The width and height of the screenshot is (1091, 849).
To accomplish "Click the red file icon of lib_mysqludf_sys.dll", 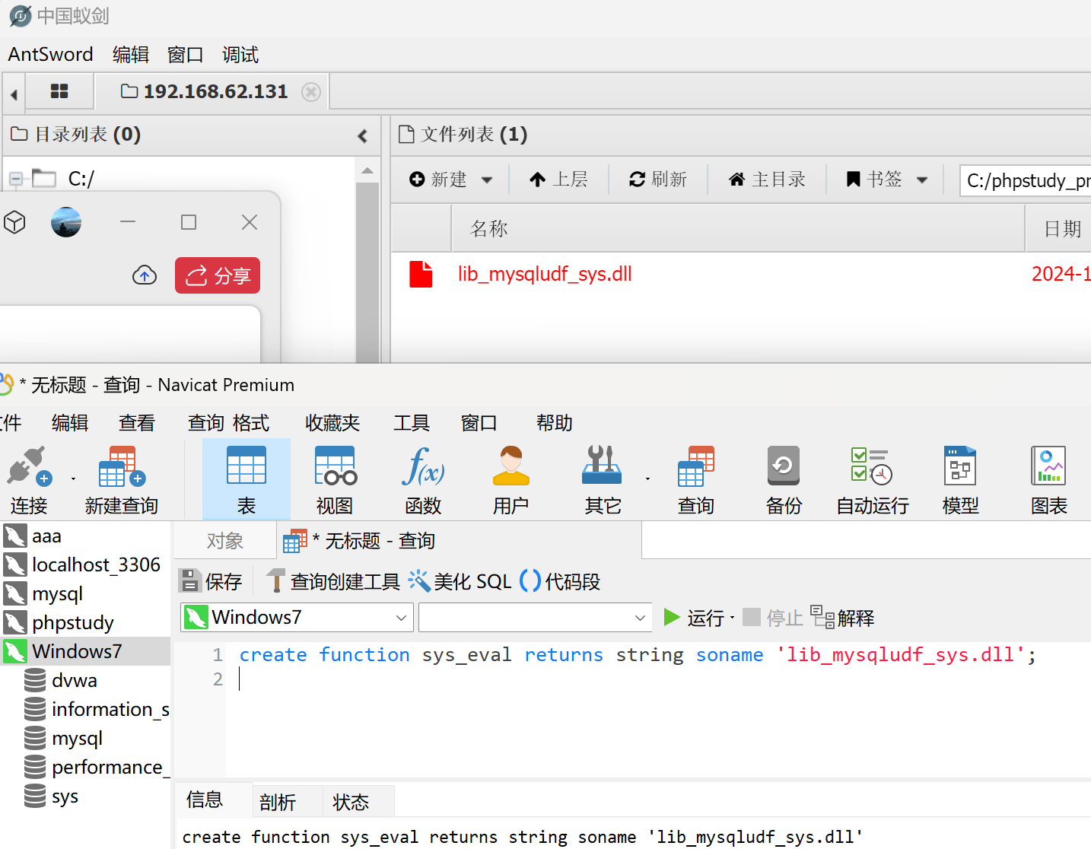I will [421, 274].
